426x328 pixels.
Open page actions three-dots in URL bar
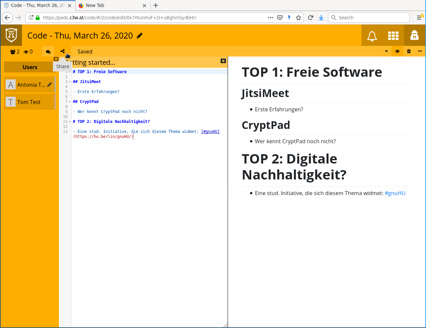271,18
